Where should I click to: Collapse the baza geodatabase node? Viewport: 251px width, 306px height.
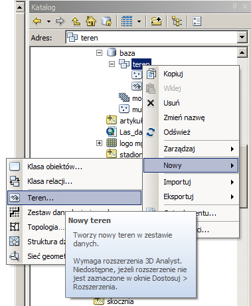(x=99, y=53)
